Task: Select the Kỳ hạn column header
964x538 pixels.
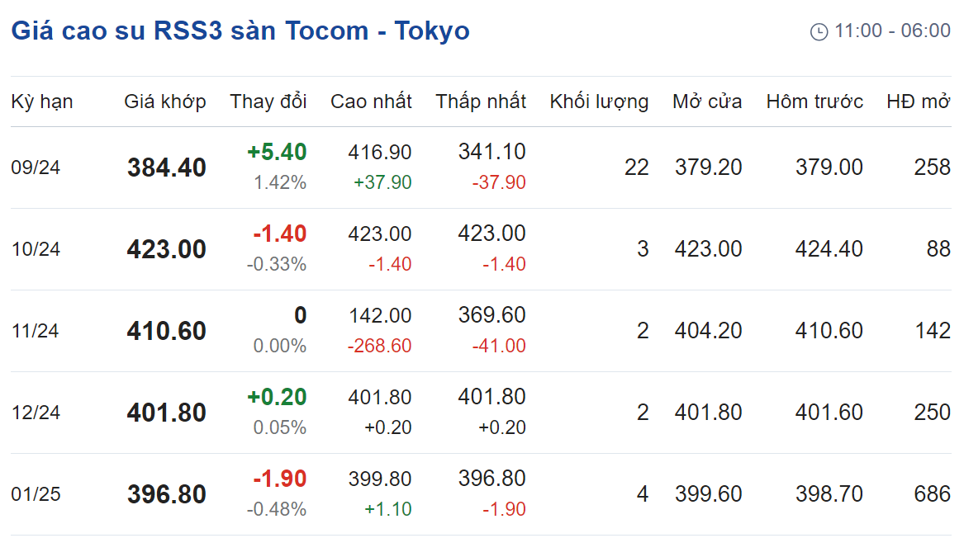Action: click(42, 101)
